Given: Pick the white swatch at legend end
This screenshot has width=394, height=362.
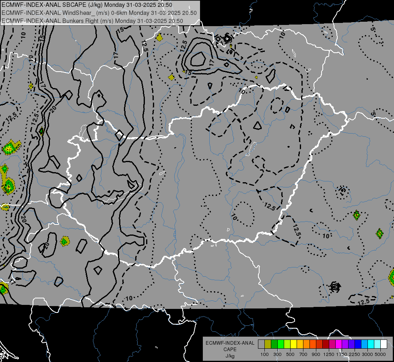Looking at the screenshot, I should coord(384,344).
